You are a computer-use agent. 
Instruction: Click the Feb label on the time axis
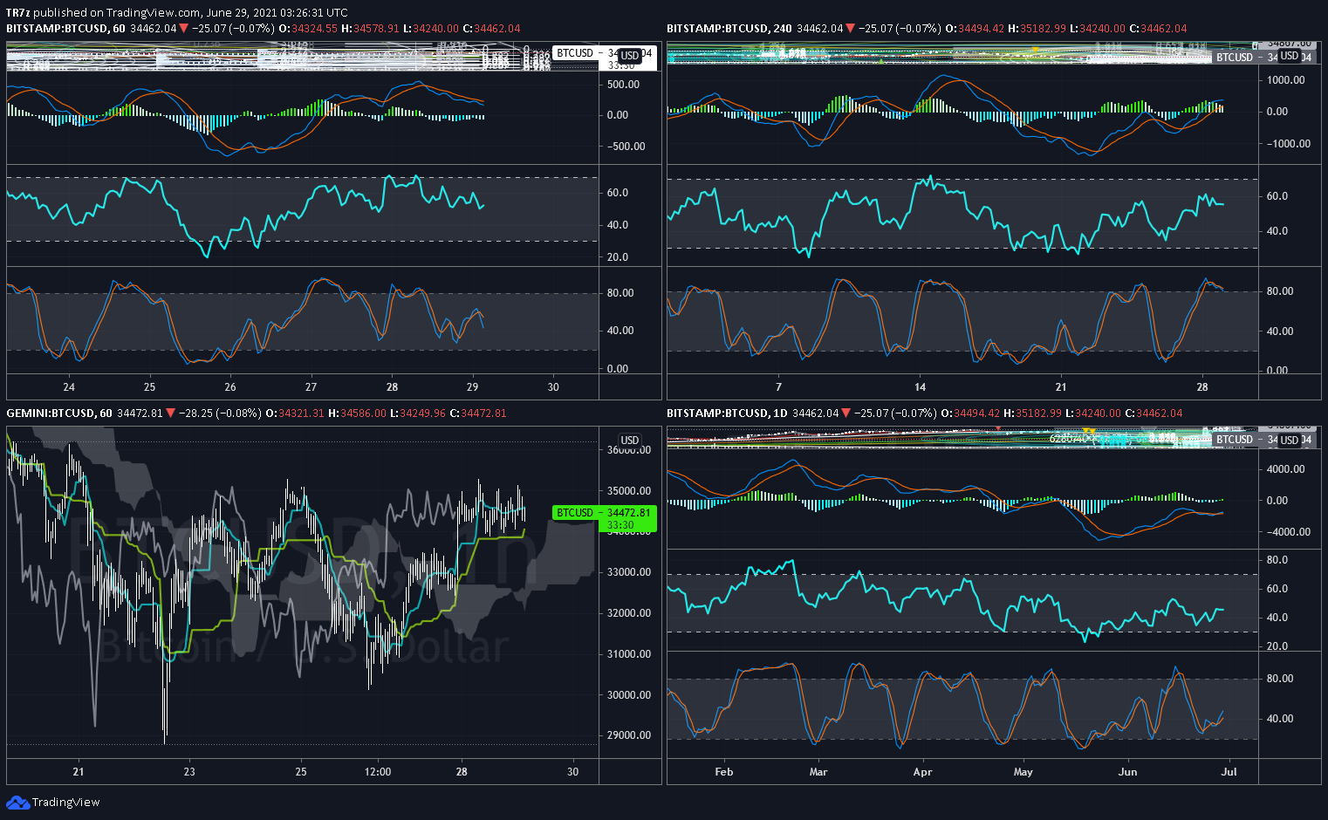coord(723,772)
